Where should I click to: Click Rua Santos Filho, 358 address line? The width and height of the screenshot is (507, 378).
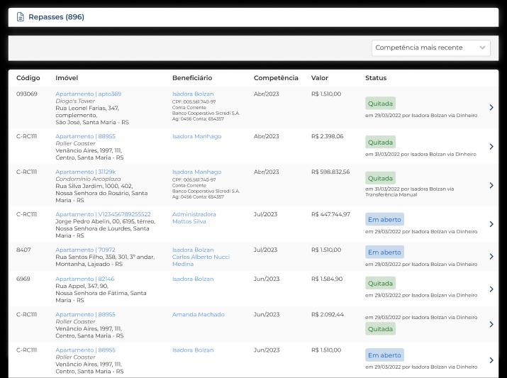click(105, 257)
